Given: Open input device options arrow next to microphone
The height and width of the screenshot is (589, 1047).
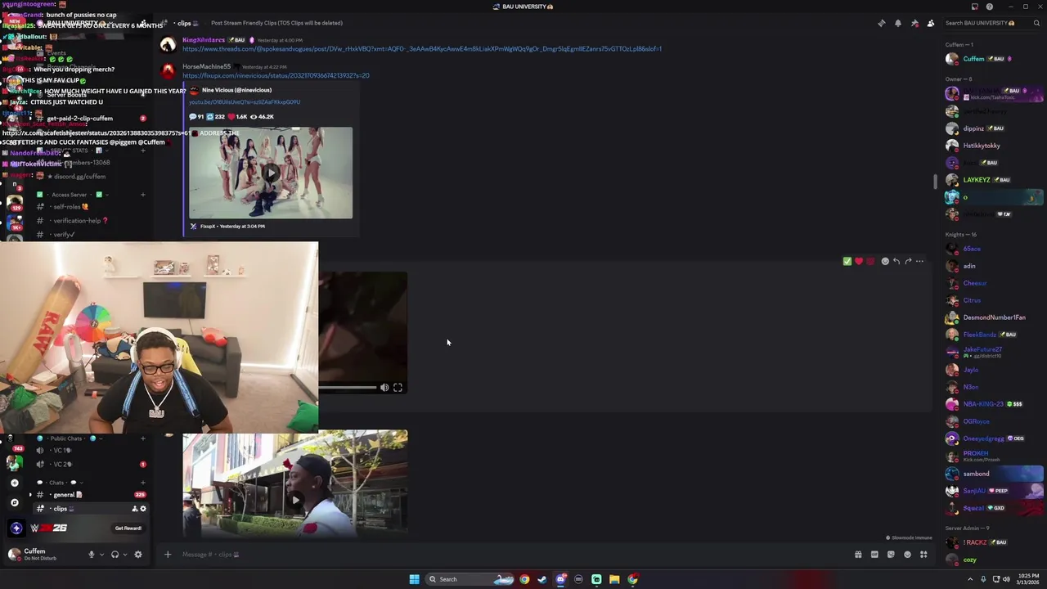Looking at the screenshot, I should pyautogui.click(x=101, y=555).
